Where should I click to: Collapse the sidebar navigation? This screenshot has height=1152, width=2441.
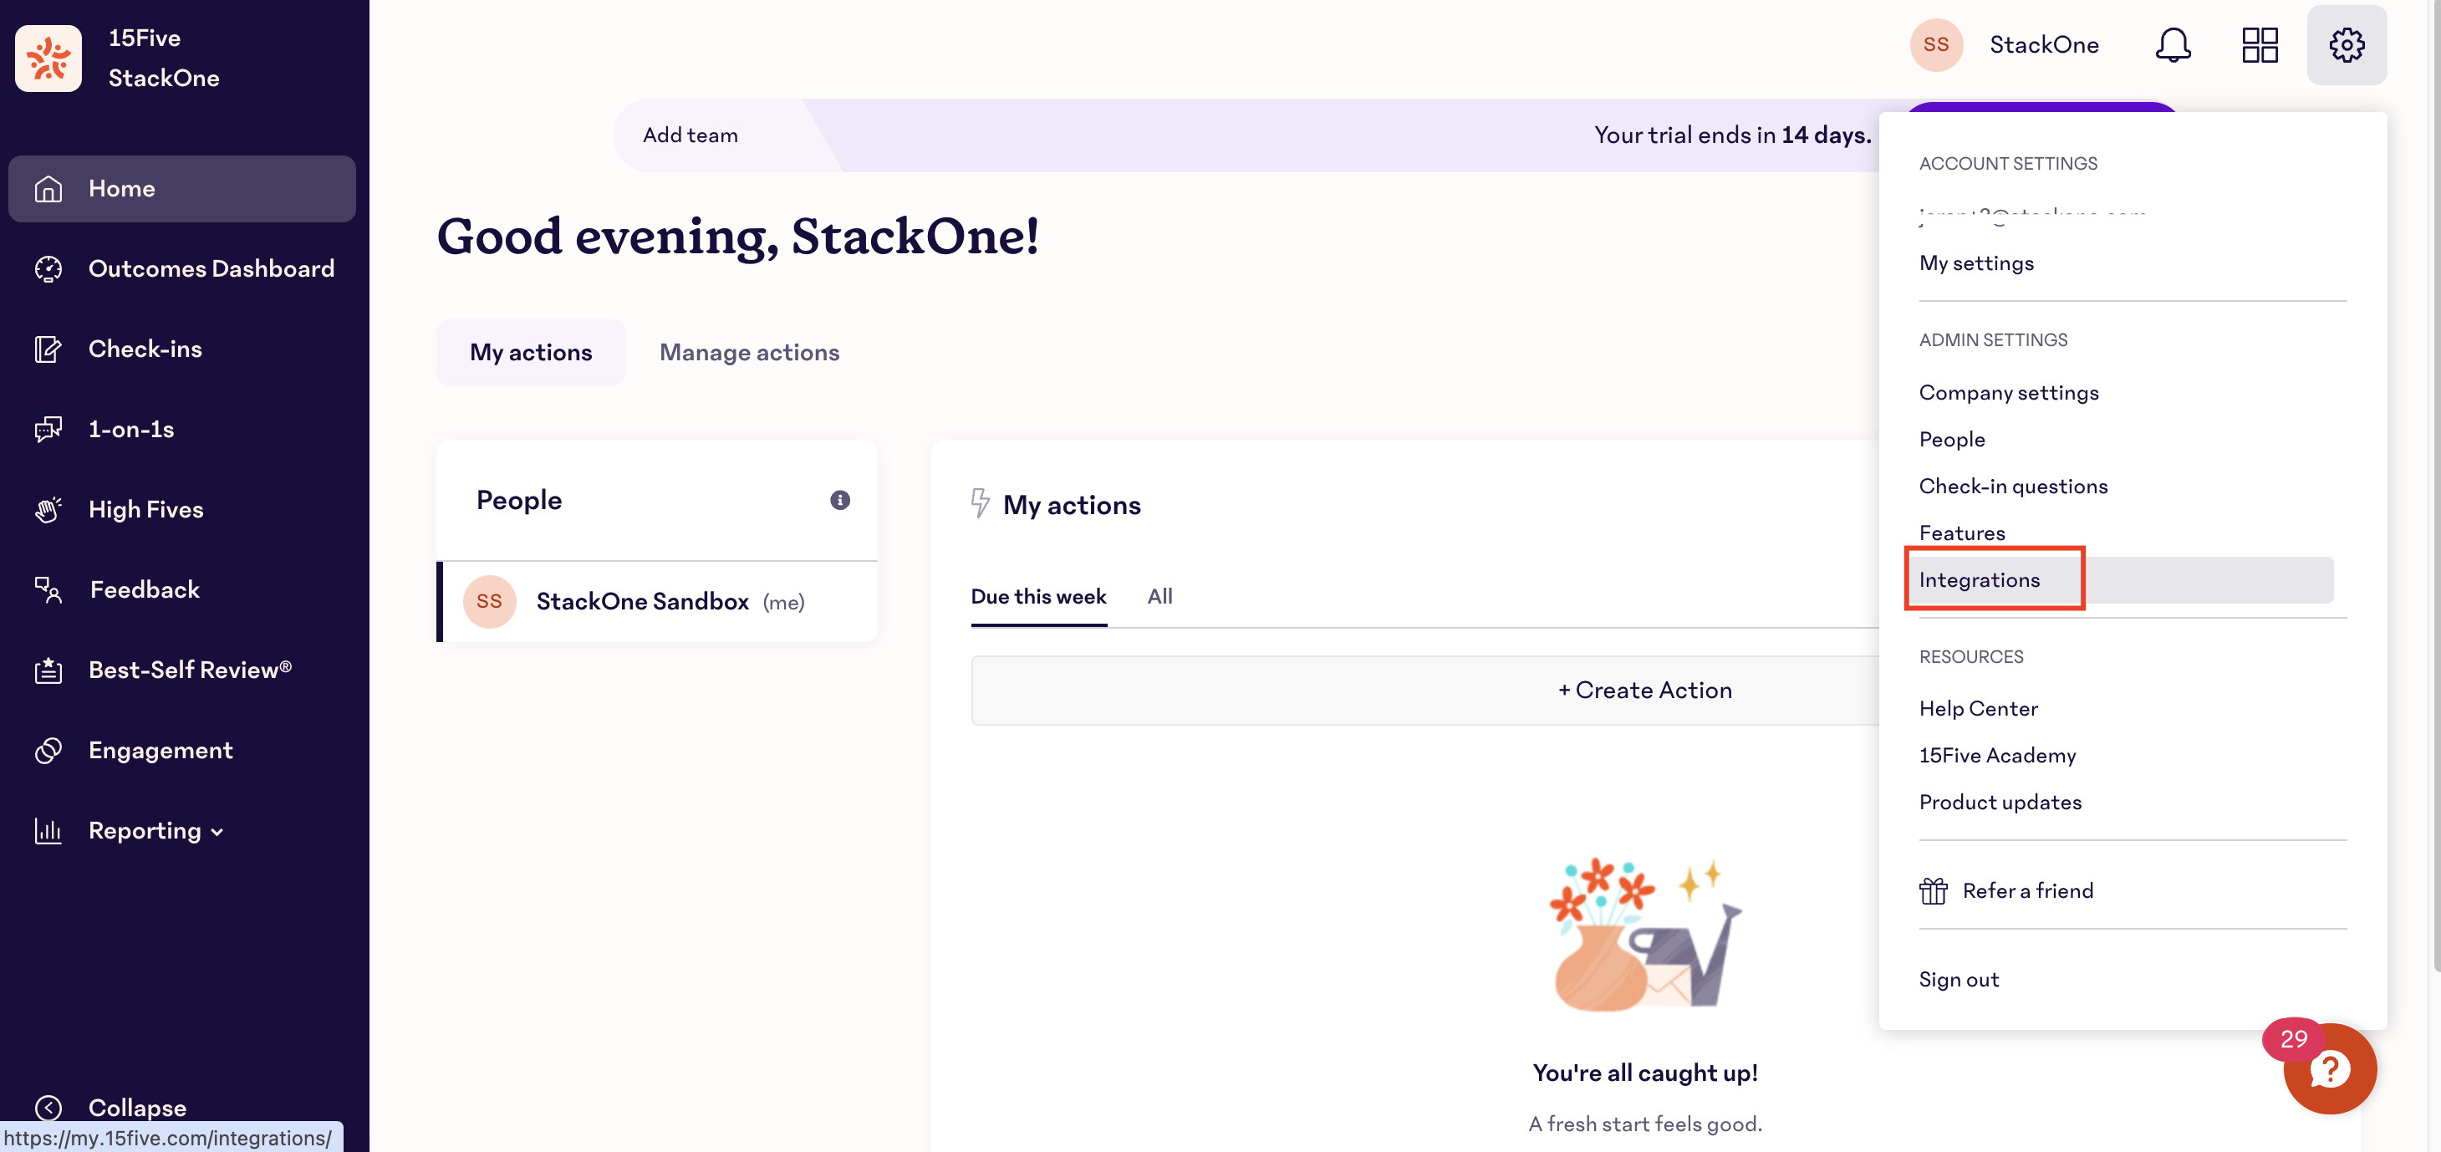tap(136, 1107)
